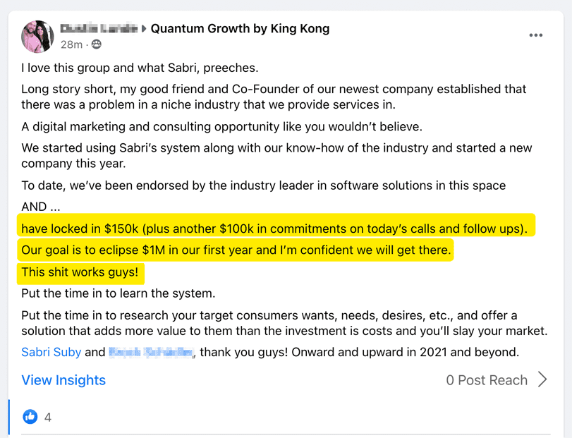The height and width of the screenshot is (438, 572).
Task: Open the 28m post timestamp
Action: click(x=71, y=44)
